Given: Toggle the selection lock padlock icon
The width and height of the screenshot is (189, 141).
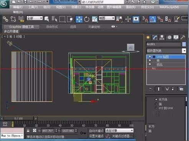Looking at the screenshot, I should (28, 131).
